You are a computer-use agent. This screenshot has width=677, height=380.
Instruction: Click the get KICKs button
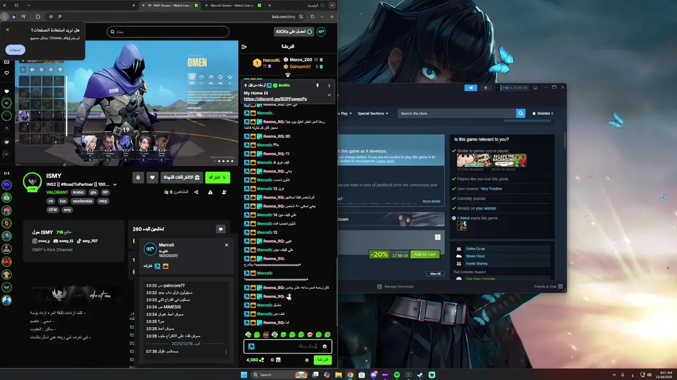coord(294,32)
